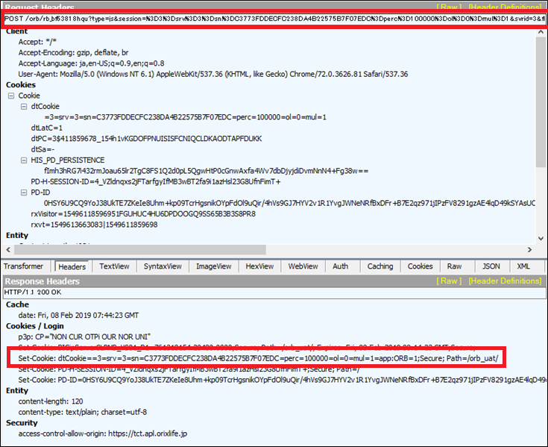
Task: View the Caching tab
Action: pyautogui.click(x=379, y=266)
